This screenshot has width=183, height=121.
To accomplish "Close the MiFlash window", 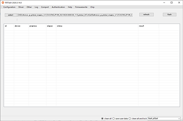I will point(179,2).
